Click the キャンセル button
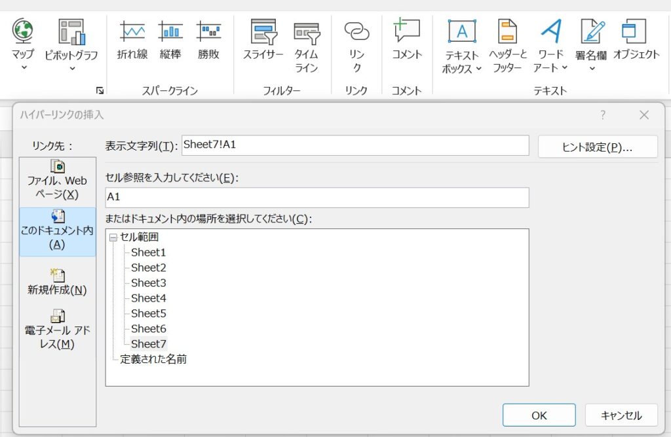This screenshot has width=671, height=437. click(x=621, y=415)
